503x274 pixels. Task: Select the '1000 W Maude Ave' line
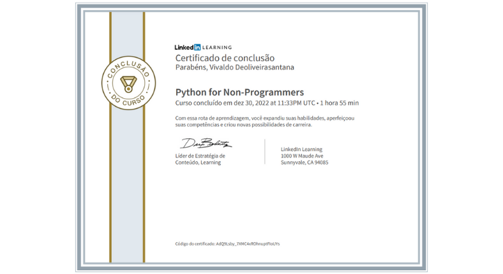click(302, 156)
